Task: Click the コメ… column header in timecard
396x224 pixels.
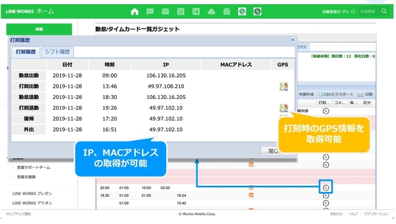Action: click(x=339, y=102)
